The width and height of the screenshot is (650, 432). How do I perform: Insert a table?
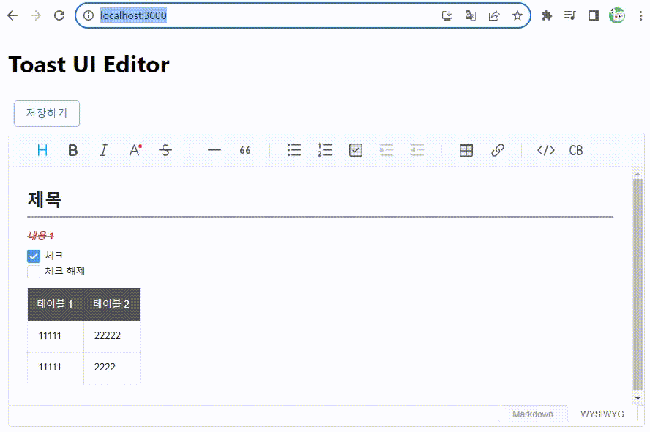point(466,150)
